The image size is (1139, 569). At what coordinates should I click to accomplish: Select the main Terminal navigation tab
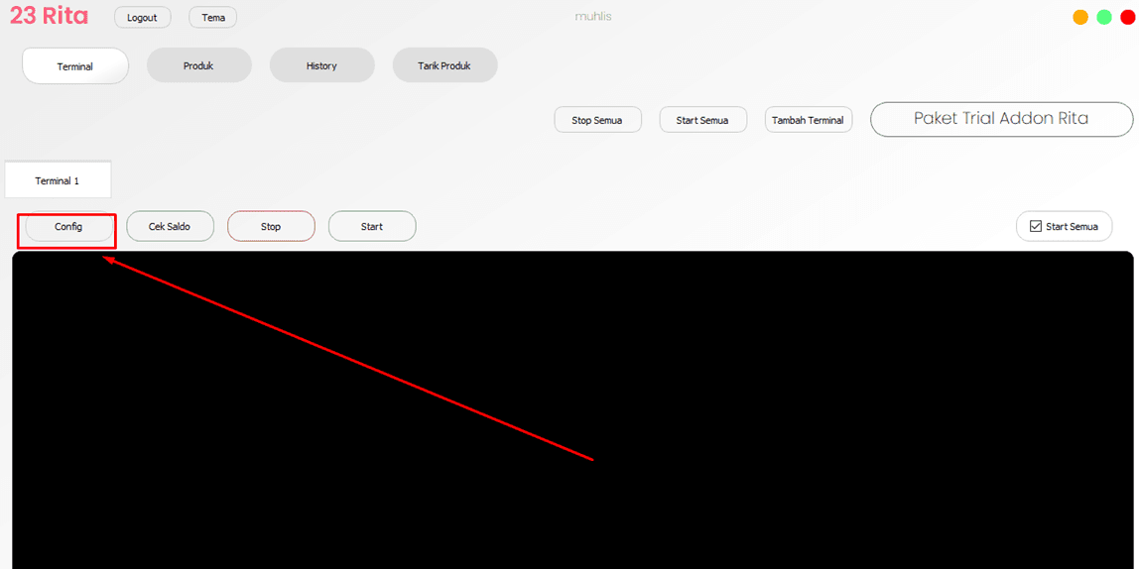click(x=75, y=66)
